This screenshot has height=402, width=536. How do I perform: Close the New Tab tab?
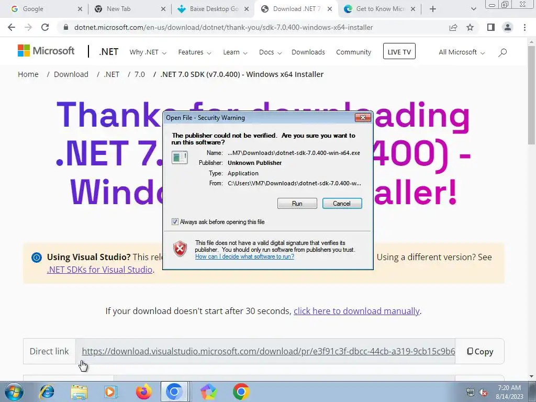(x=163, y=9)
